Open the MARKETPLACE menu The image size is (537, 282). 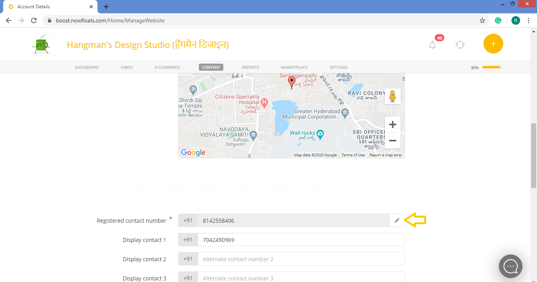click(294, 68)
